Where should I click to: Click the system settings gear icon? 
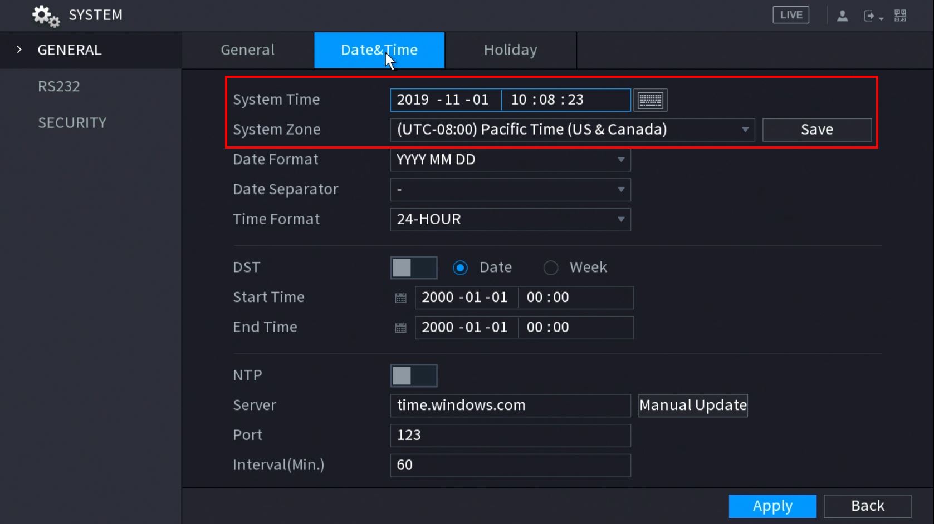click(x=45, y=16)
